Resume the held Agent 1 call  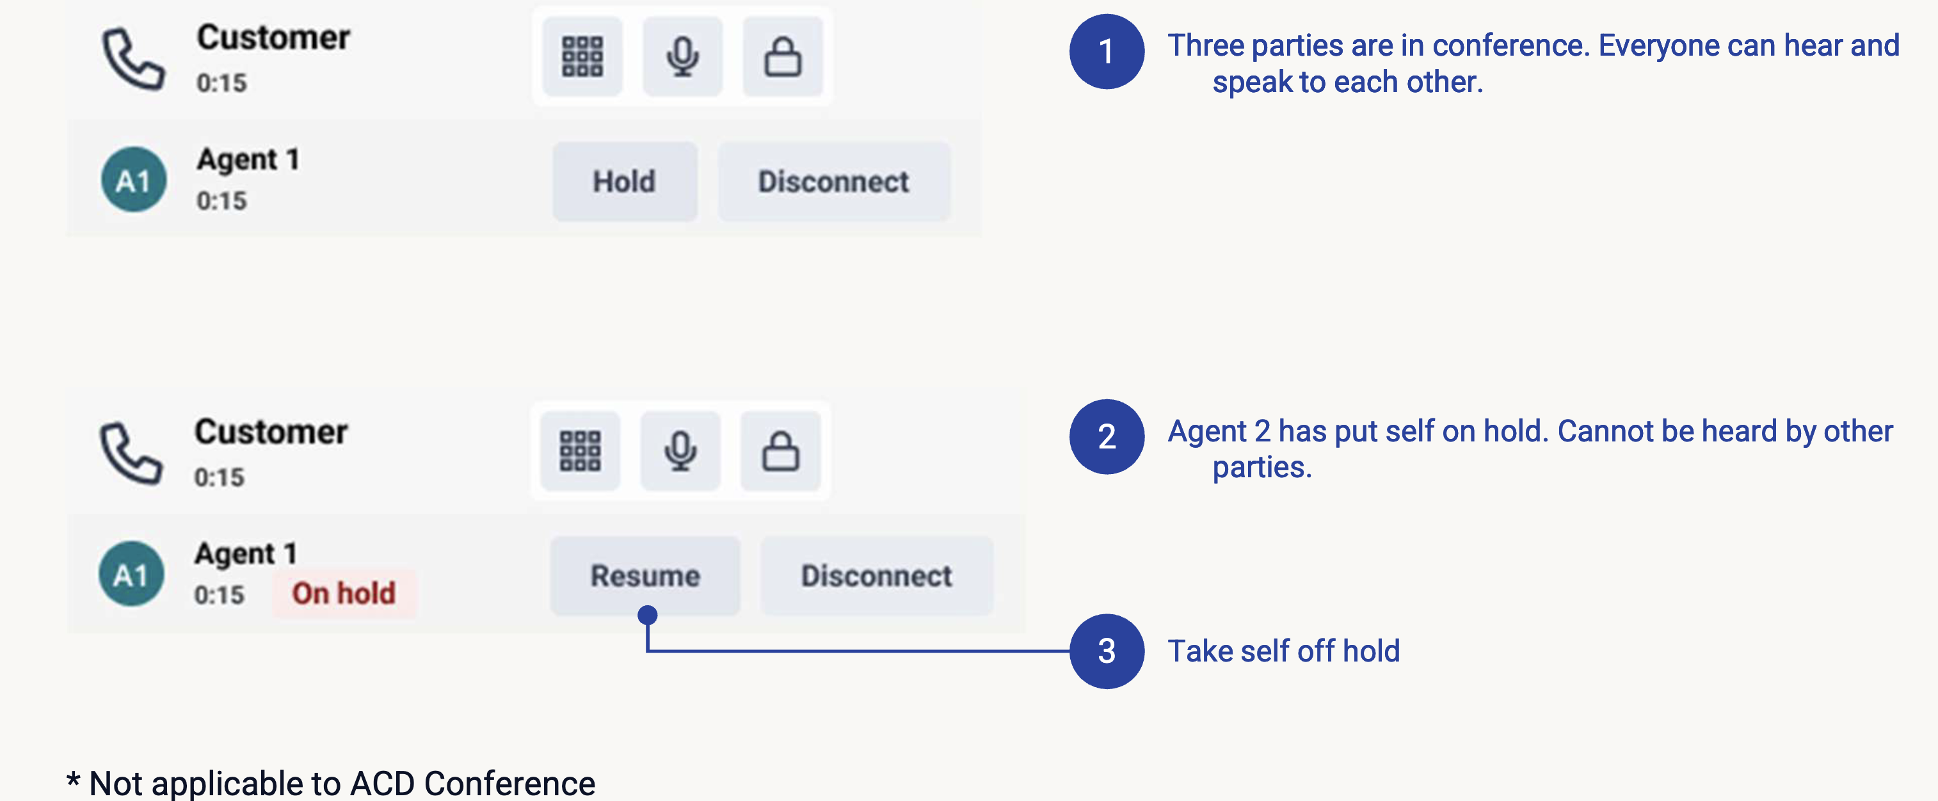645,575
